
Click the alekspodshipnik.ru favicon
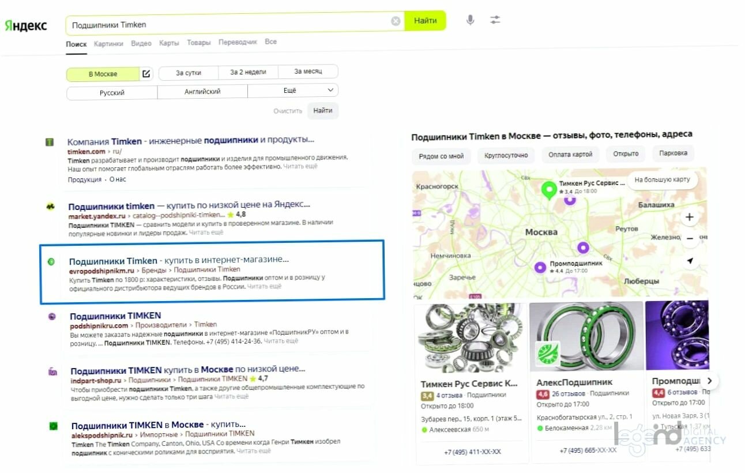(x=54, y=426)
